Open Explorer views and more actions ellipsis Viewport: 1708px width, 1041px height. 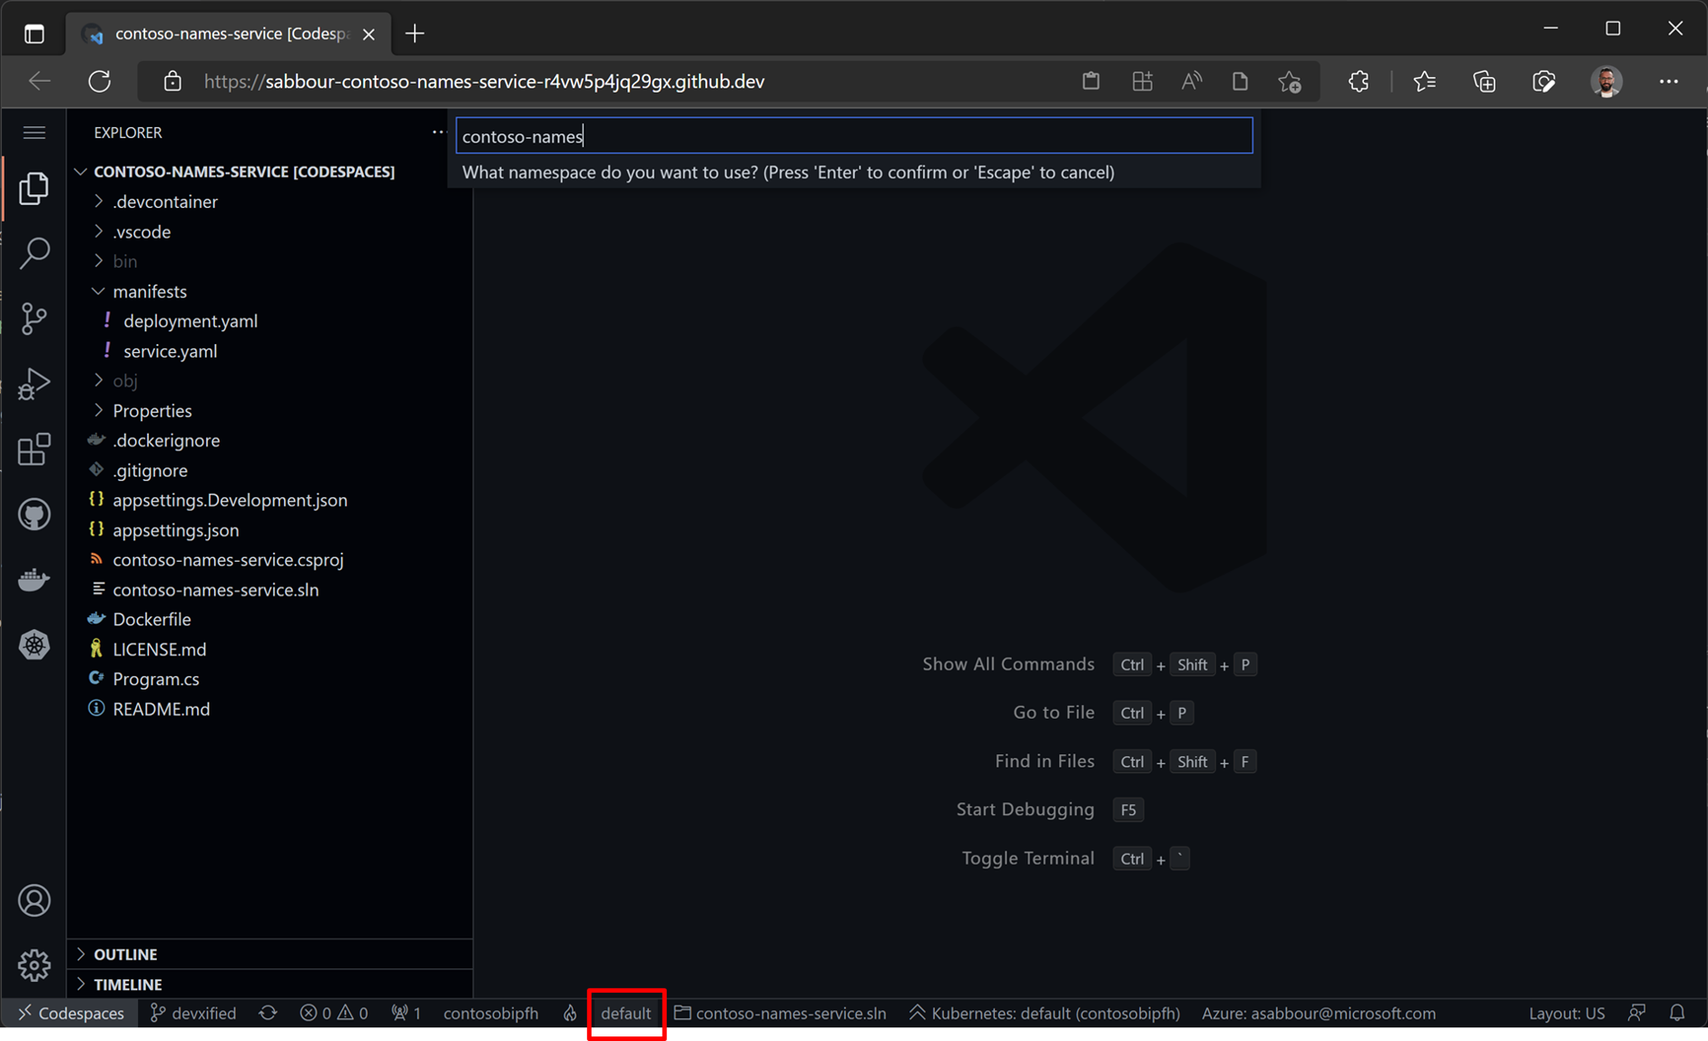pyautogui.click(x=438, y=133)
